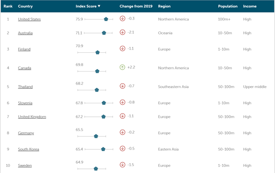The width and height of the screenshot is (275, 173).
Task: Click the Region column header
Action: (x=164, y=6)
